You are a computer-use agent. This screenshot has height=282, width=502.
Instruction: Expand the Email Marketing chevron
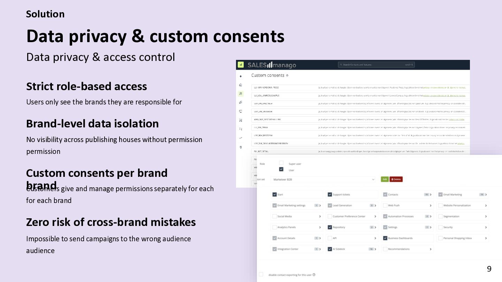tap(486, 195)
